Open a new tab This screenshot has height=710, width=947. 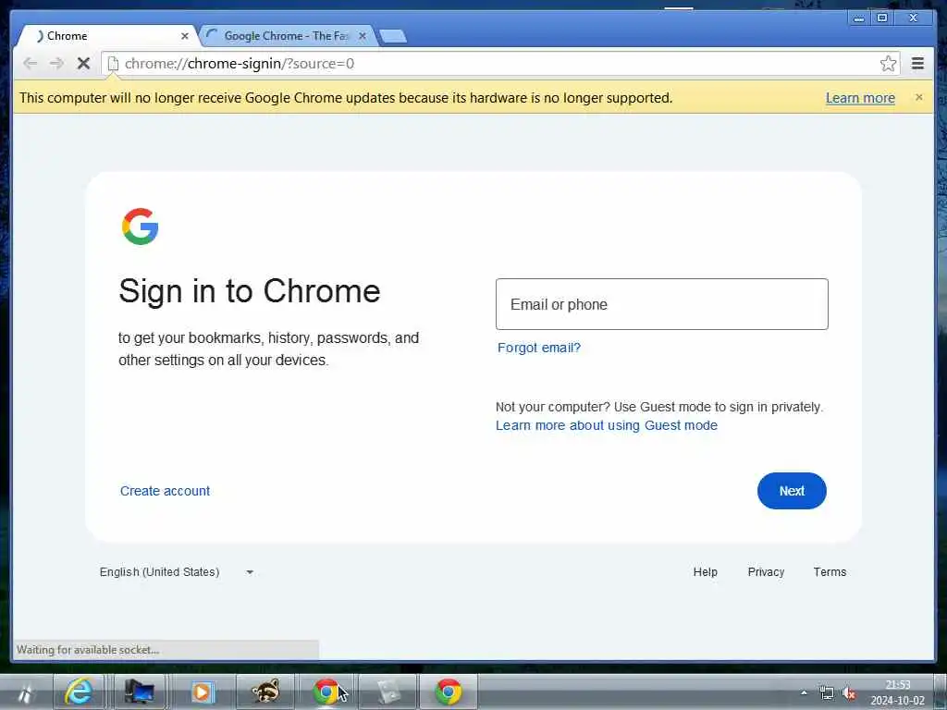coord(393,36)
